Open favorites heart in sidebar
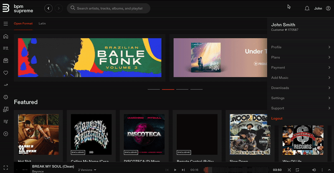 click(6, 73)
